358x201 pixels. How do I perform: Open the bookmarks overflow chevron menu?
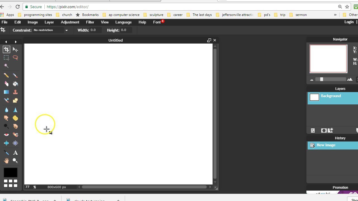335,15
